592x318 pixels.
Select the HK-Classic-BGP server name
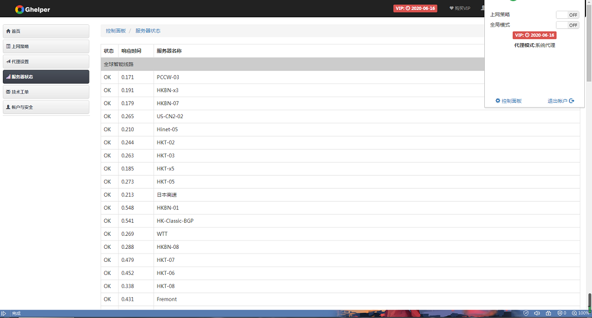tap(175, 221)
